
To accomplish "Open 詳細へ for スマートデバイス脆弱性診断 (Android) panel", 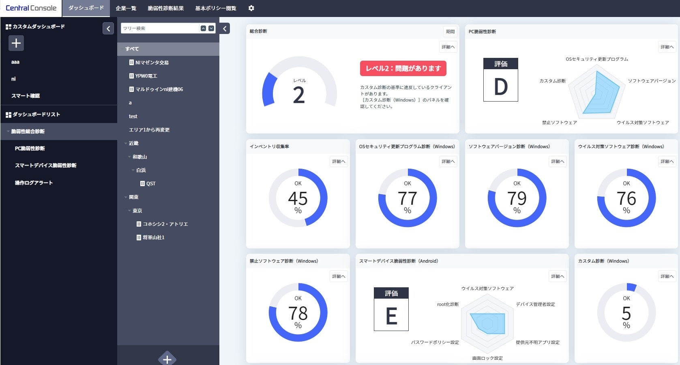I will tap(558, 276).
